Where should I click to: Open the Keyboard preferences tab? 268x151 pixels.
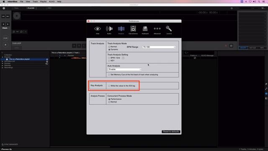(x=145, y=30)
